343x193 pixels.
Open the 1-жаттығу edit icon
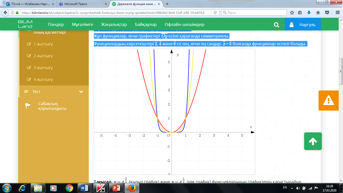29,44
